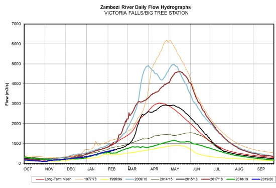
Task: Select the 1977/78 legend entry
Action: 86,179
